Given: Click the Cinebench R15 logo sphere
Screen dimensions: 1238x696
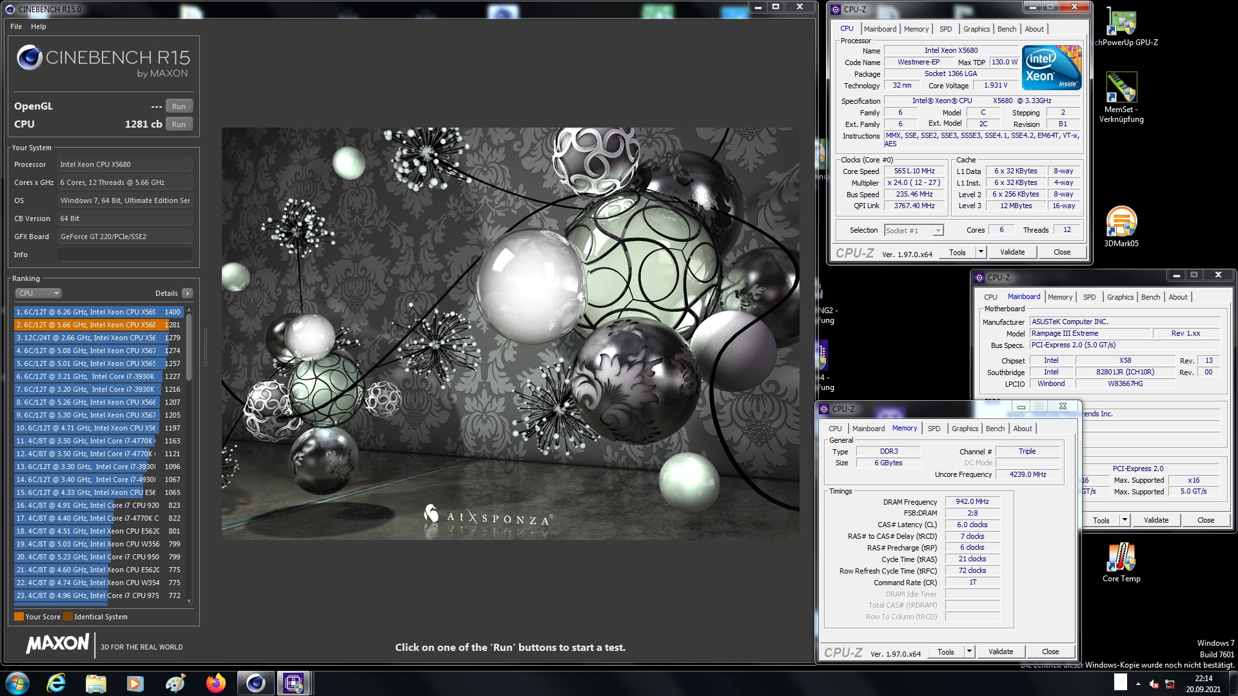Looking at the screenshot, I should [29, 58].
